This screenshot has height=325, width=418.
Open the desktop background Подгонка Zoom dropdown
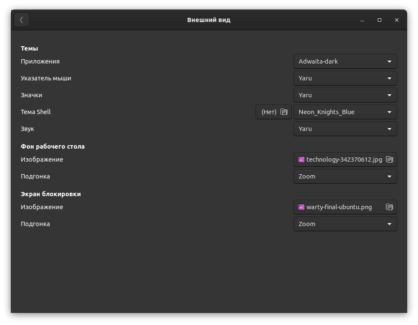click(345, 176)
